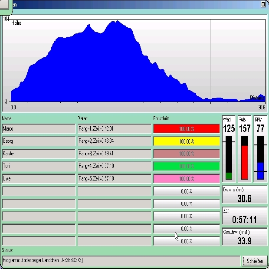269x269 pixels.
Task: Click the RPM gauge showing 77
Action: point(260,149)
